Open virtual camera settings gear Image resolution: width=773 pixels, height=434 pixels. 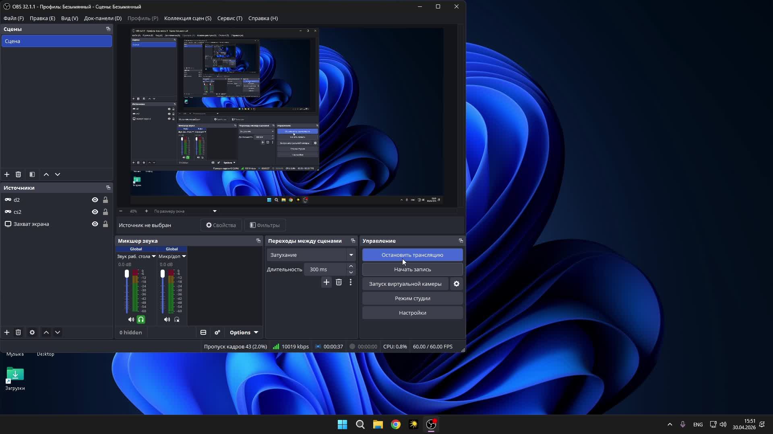coord(457,284)
